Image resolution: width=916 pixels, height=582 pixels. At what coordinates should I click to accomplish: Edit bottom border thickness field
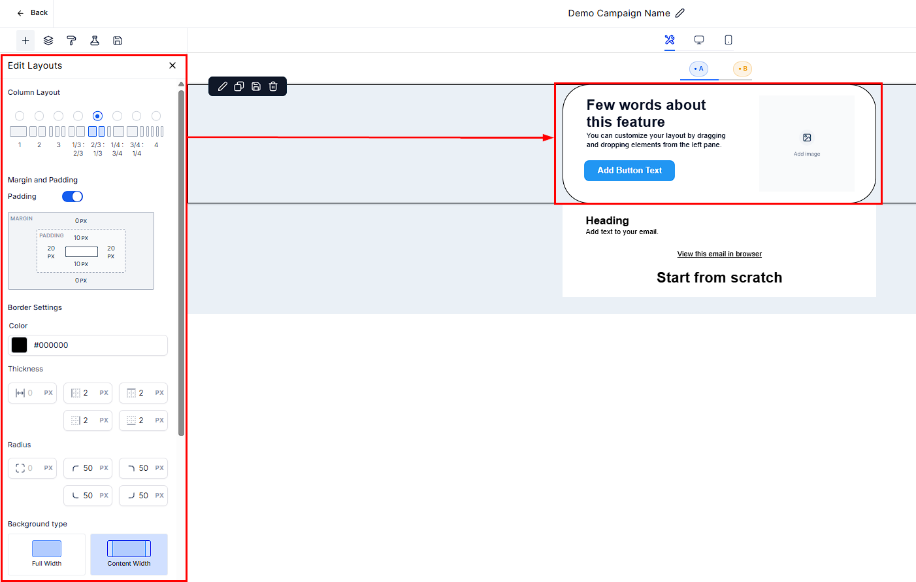(x=144, y=420)
